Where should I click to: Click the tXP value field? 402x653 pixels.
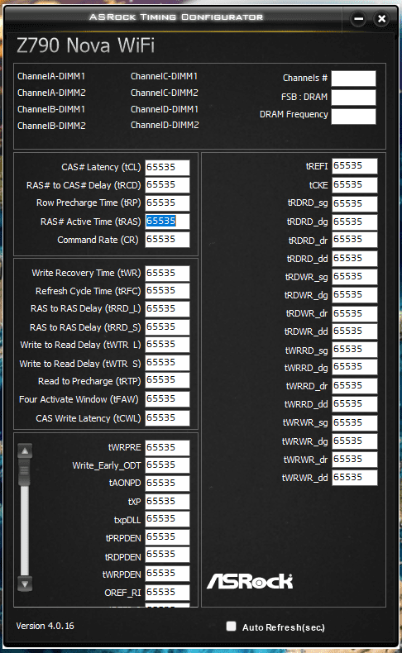(167, 501)
